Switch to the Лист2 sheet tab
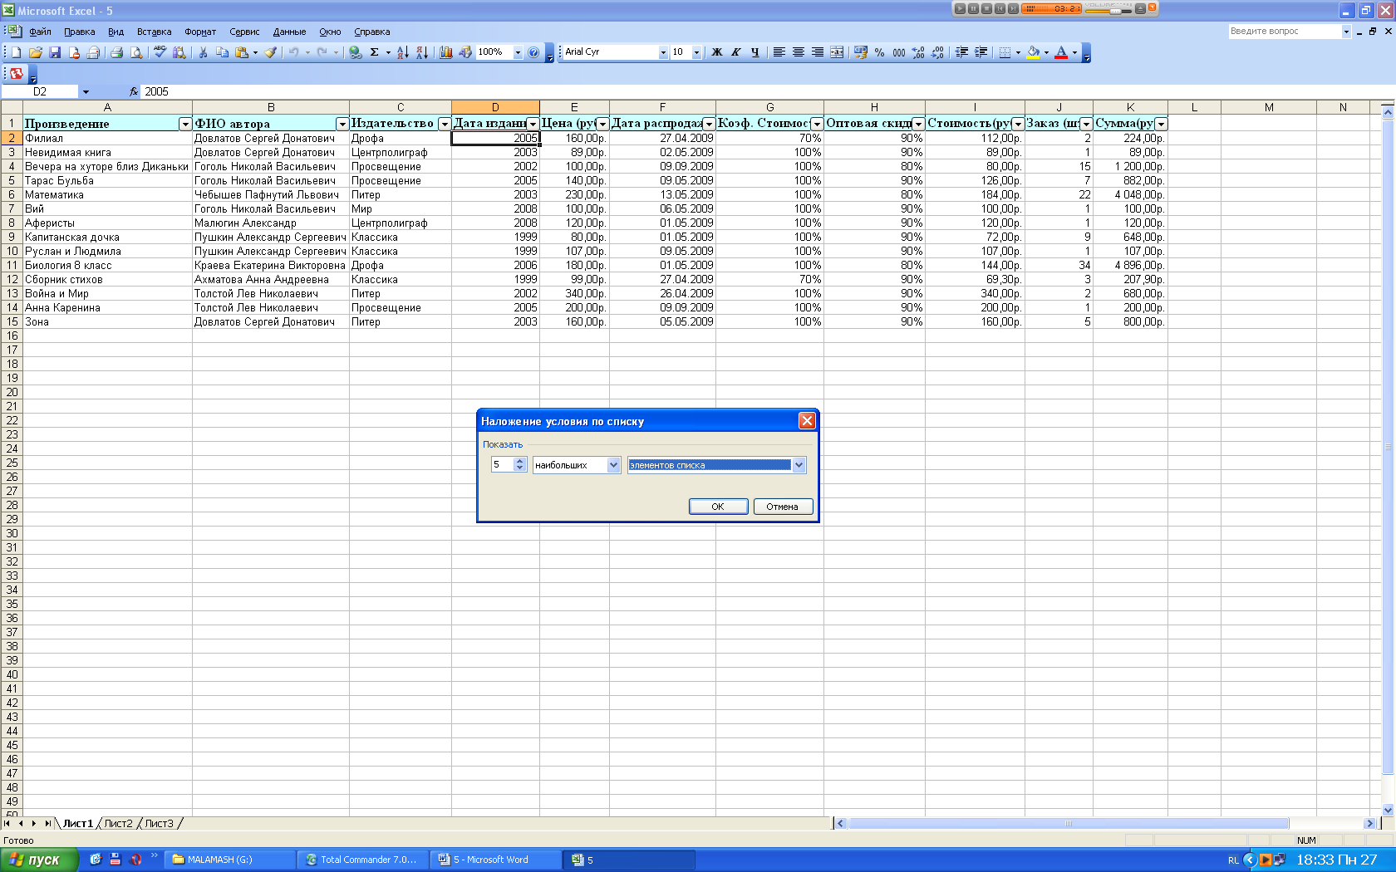The height and width of the screenshot is (872, 1396). click(x=118, y=824)
